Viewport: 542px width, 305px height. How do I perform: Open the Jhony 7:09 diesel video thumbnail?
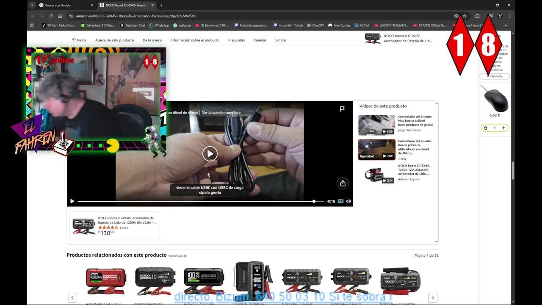tap(376, 150)
